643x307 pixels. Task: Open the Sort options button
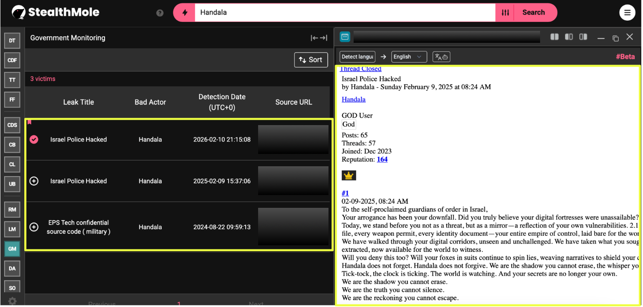click(311, 60)
